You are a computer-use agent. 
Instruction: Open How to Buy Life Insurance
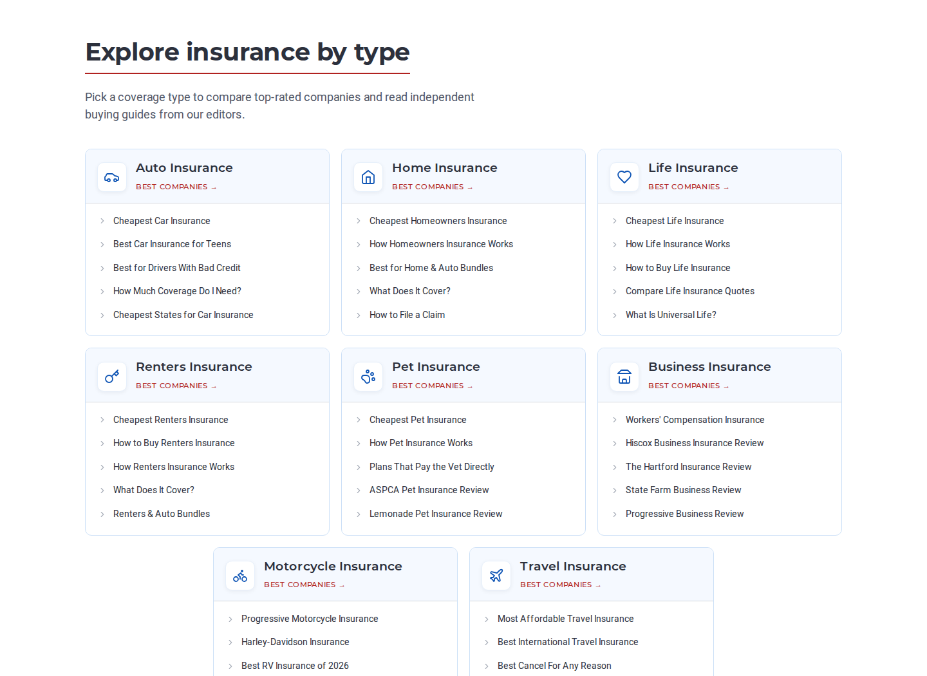pos(678,268)
